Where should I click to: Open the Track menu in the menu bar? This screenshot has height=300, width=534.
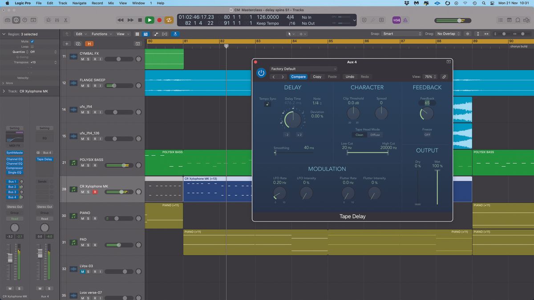(x=62, y=3)
